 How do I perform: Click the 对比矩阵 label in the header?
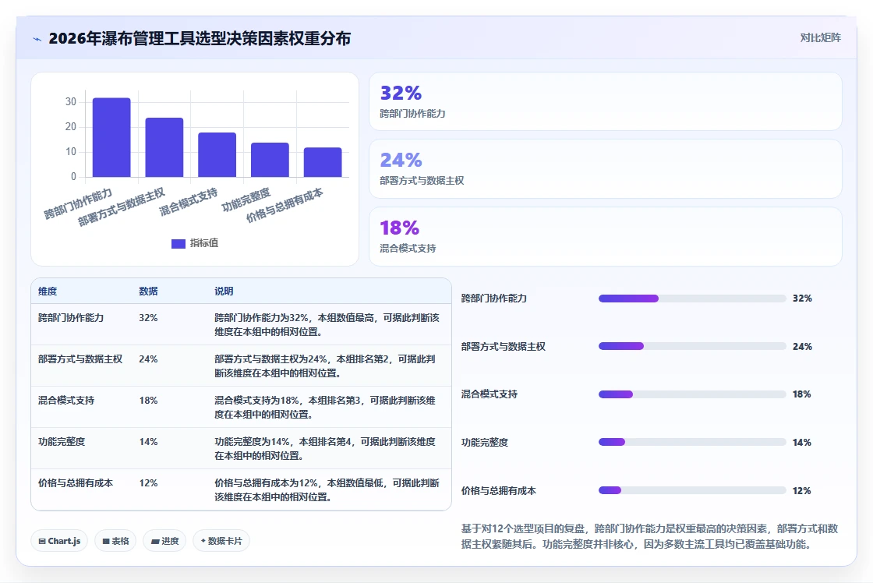(820, 38)
